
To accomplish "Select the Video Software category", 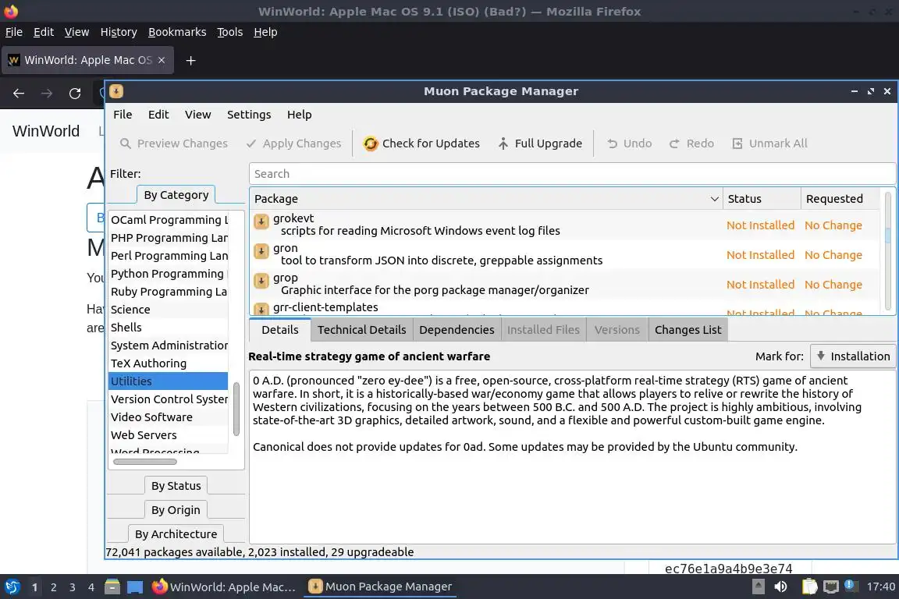I will pos(168,417).
